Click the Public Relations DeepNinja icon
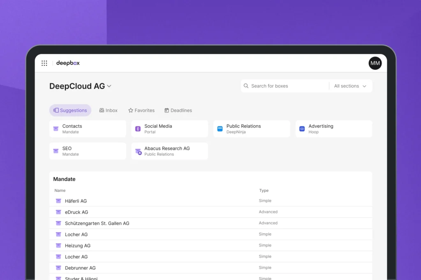The width and height of the screenshot is (421, 280). 220,129
